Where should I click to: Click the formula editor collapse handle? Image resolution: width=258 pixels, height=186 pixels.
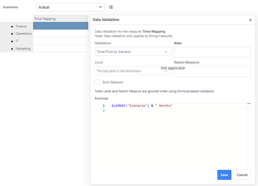coord(249,104)
